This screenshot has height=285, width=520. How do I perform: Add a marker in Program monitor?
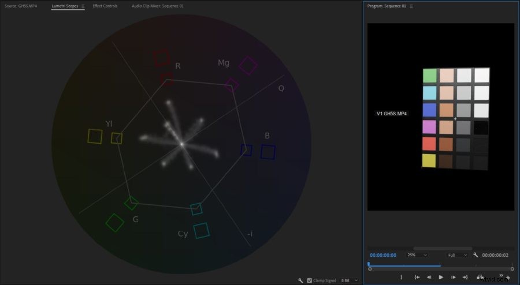click(x=401, y=277)
